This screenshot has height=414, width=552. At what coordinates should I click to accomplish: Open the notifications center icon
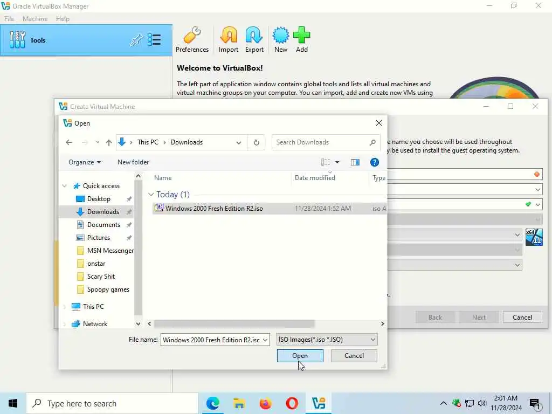pyautogui.click(x=535, y=404)
